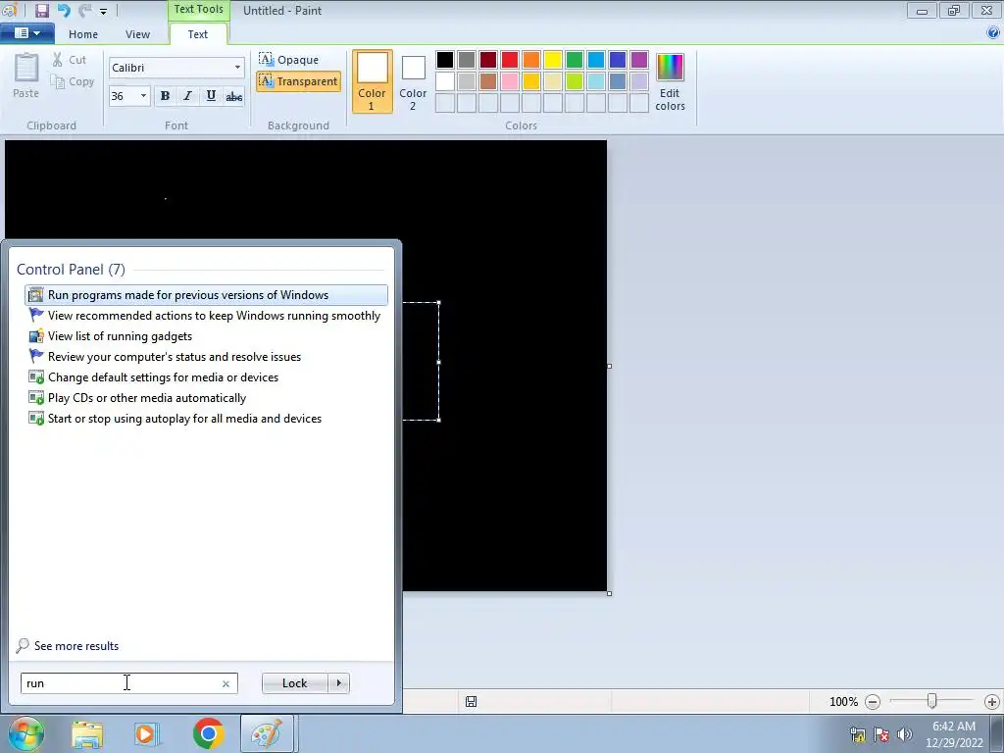Zoom in with the plus button

pos(992,702)
